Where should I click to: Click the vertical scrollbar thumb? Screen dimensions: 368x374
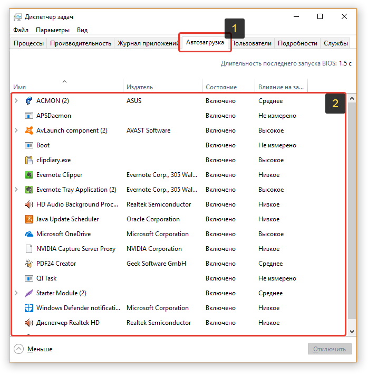pyautogui.click(x=352, y=211)
